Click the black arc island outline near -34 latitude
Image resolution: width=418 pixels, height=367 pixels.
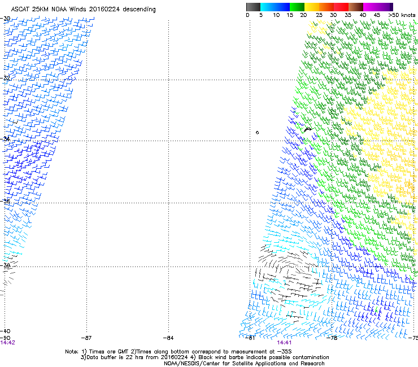click(x=308, y=129)
